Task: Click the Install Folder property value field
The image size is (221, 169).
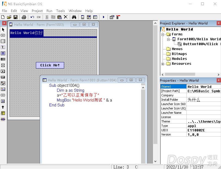Action: pos(203,100)
